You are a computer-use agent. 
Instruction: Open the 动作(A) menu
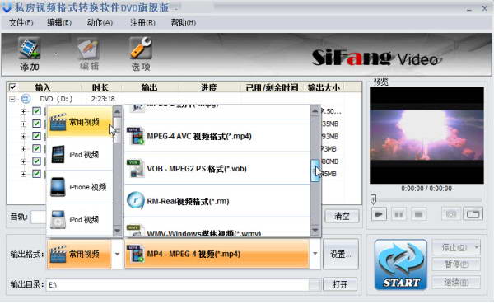coord(100,23)
